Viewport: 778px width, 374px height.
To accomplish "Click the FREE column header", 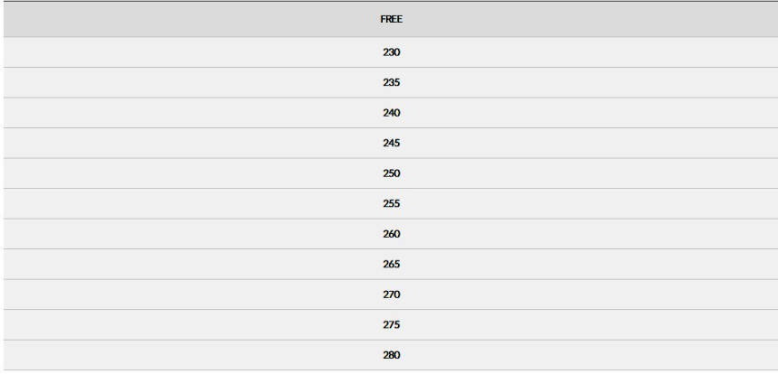I will click(x=391, y=19).
